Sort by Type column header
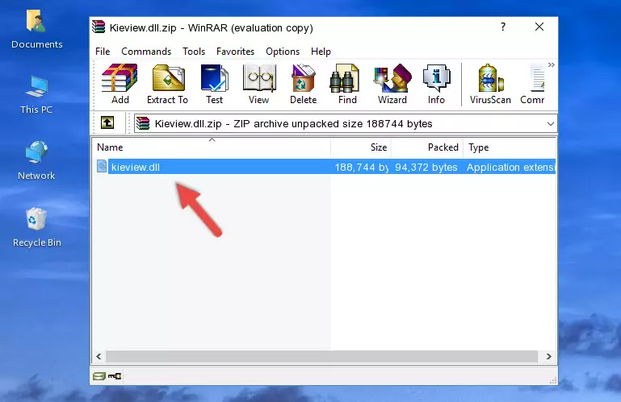Screen dimensions: 621x402 tap(510, 147)
